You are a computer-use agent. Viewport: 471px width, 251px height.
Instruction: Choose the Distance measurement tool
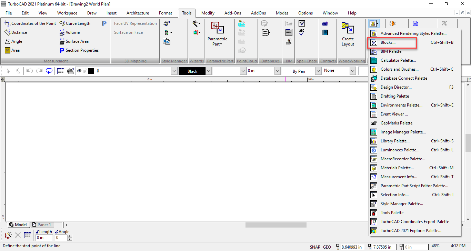pyautogui.click(x=16, y=32)
